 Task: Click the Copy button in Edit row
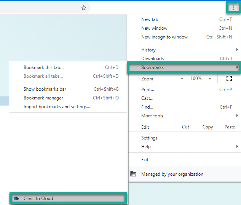coord(207,127)
